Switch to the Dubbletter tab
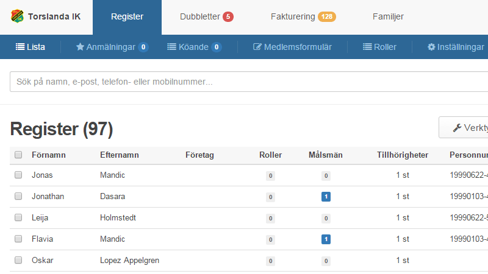The width and height of the screenshot is (488, 274). [x=206, y=17]
